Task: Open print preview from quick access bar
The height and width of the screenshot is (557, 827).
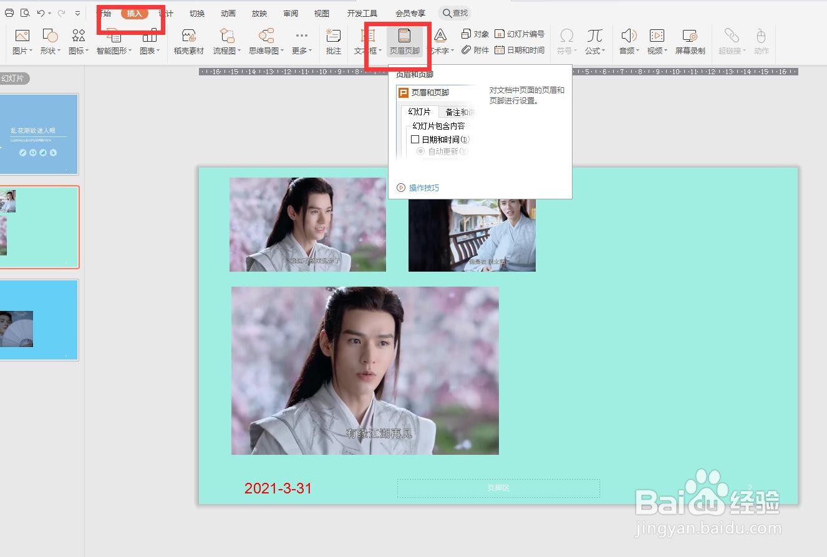Action: 25,13
